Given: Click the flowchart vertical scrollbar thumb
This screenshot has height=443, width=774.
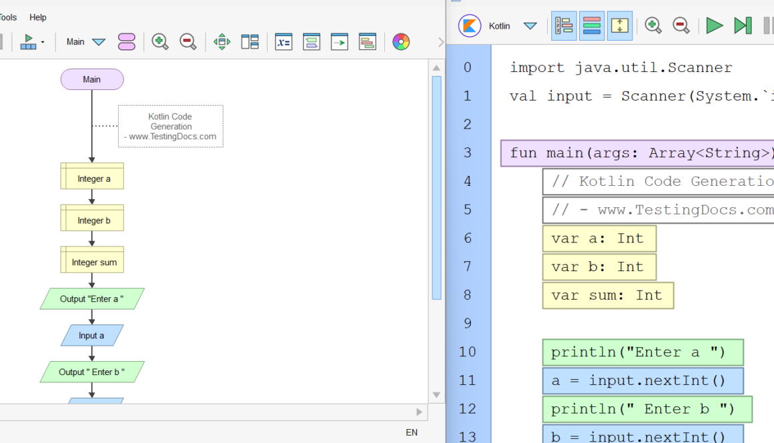Looking at the screenshot, I should (436, 188).
